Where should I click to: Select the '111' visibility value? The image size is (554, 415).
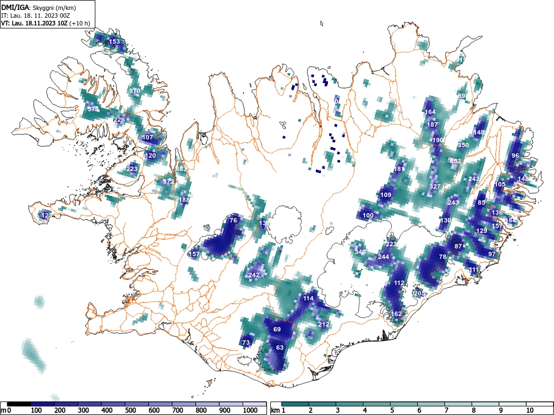point(474,269)
